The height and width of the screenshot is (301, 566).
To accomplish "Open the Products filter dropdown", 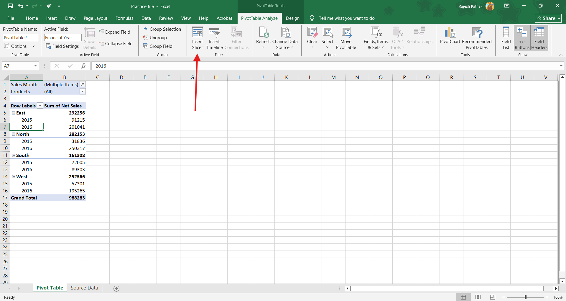I will pyautogui.click(x=83, y=92).
